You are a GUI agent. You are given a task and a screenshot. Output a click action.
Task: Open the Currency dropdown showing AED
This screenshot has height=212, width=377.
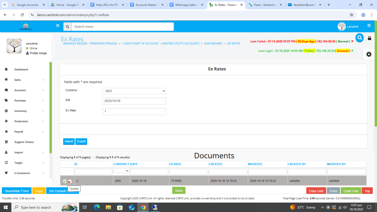point(134,91)
